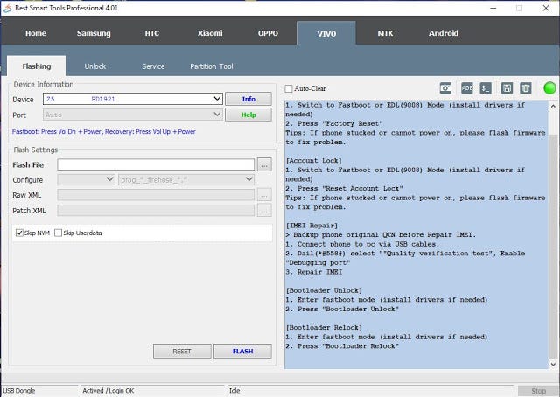Screen dimensions: 560x397
Task: Click the Best Smart Tools title bar app icon
Action: coord(7,8)
